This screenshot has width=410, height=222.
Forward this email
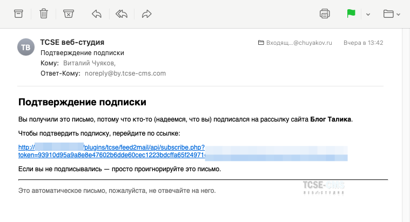click(x=146, y=14)
